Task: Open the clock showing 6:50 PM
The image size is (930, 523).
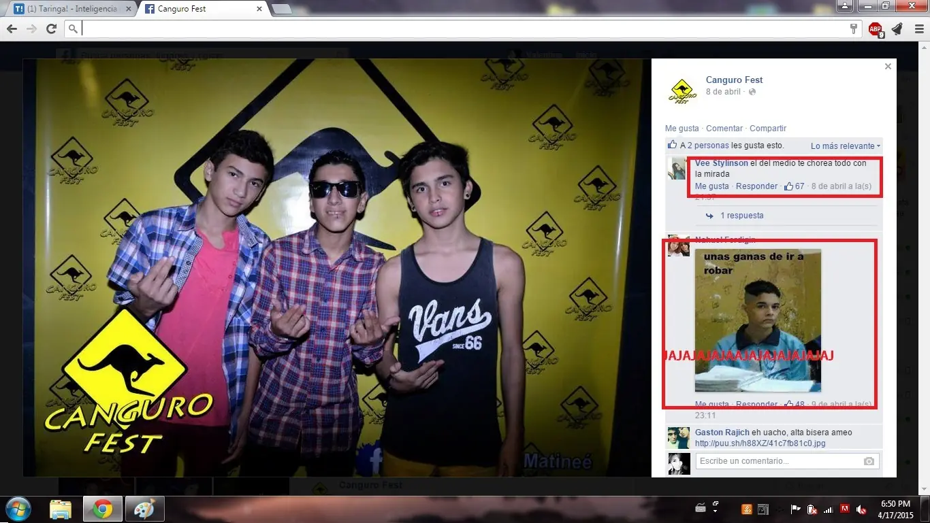Action: coord(896,509)
